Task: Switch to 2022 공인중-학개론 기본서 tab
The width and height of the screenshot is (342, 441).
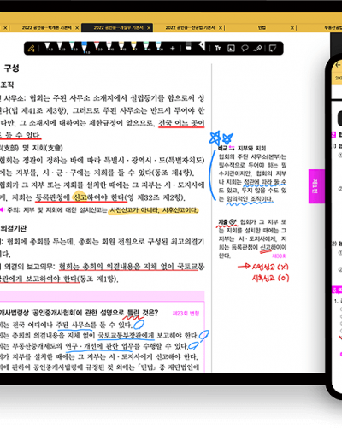Action: (x=46, y=27)
